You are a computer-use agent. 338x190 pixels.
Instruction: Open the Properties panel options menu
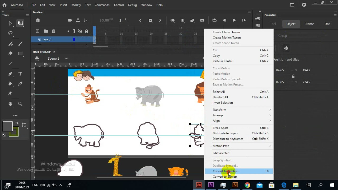[335, 15]
